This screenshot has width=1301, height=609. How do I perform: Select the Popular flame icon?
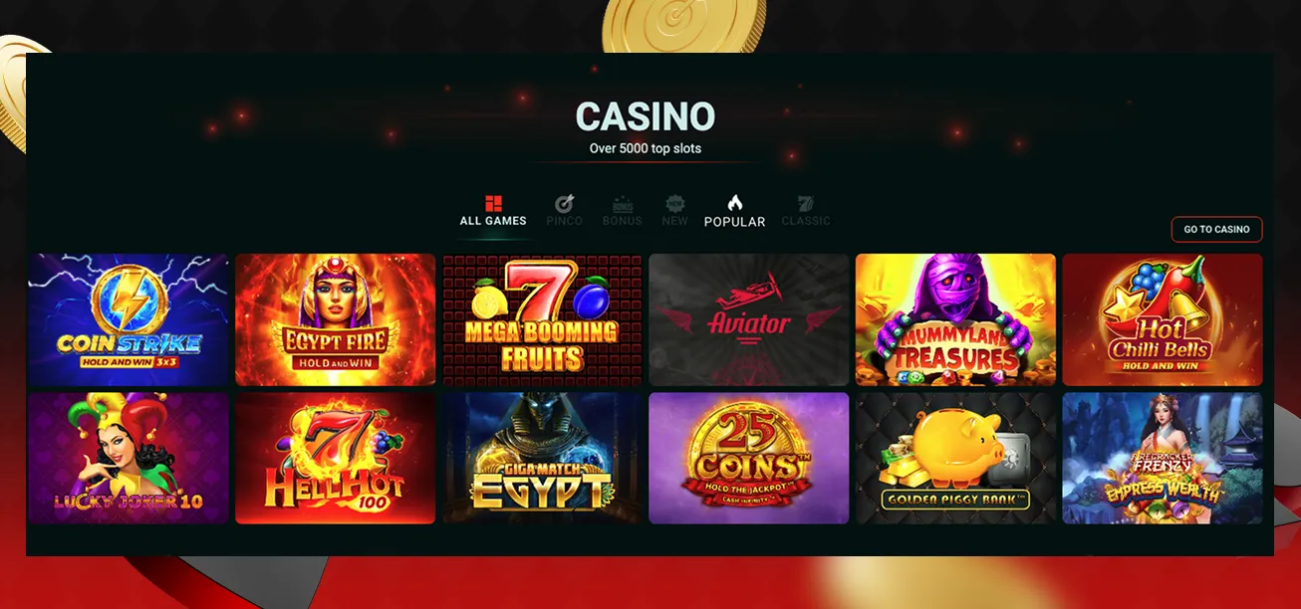pos(735,203)
